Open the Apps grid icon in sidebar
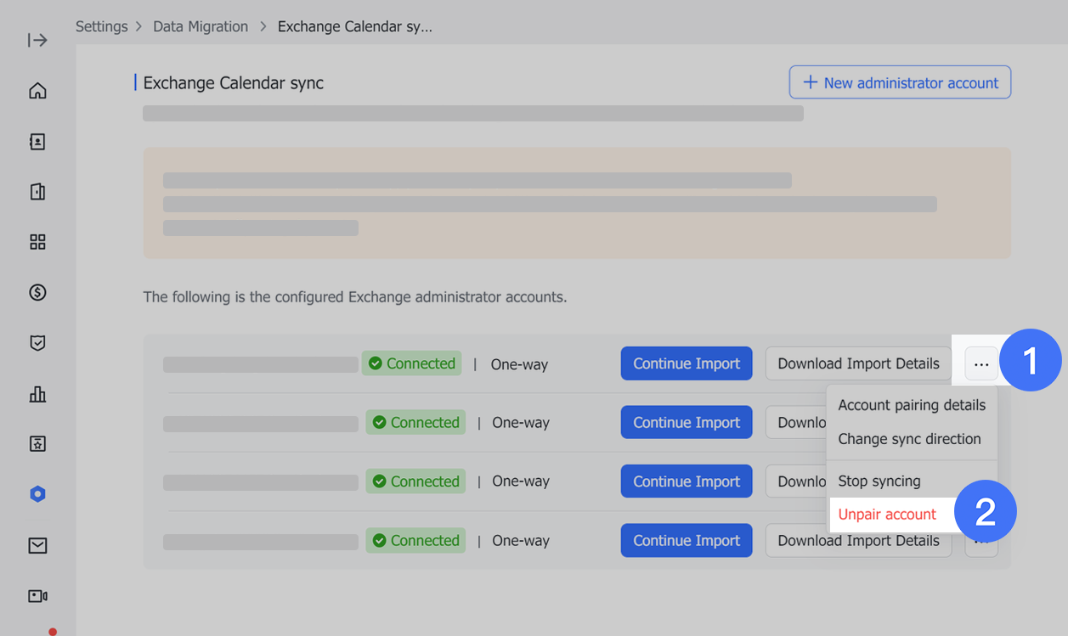Image resolution: width=1068 pixels, height=636 pixels. click(x=37, y=241)
